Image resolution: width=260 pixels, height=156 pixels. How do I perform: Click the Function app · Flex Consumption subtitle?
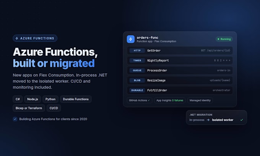tap(156, 41)
